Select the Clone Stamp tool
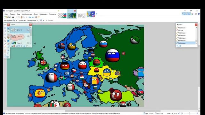This screenshot has width=205, height=115. (x=5, y=50)
